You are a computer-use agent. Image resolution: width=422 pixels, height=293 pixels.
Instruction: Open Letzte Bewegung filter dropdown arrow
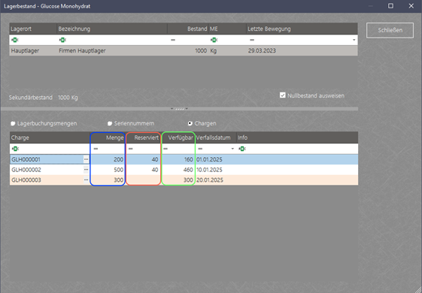click(354, 40)
